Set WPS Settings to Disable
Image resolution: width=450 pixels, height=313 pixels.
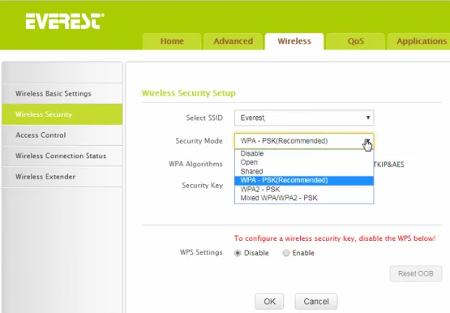pyautogui.click(x=238, y=253)
